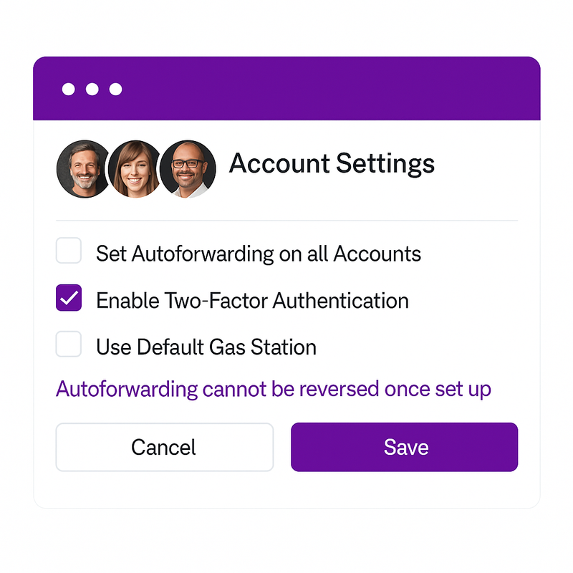Viewport: 573px width, 573px height.
Task: Select the avatar of the man wearing glasses
Action: 188,169
